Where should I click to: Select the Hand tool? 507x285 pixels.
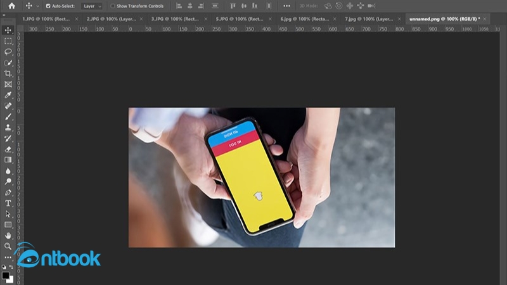click(x=8, y=235)
